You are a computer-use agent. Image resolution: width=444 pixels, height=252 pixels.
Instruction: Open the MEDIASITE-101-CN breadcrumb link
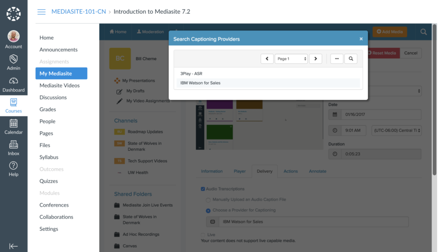coord(78,12)
